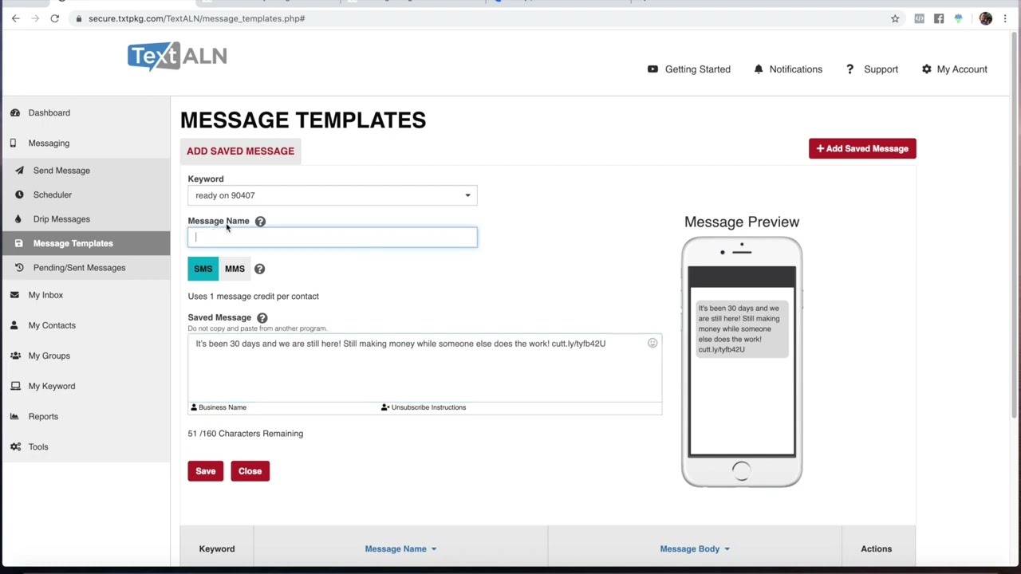
Task: Reload the page with the refresh icon
Action: click(55, 18)
